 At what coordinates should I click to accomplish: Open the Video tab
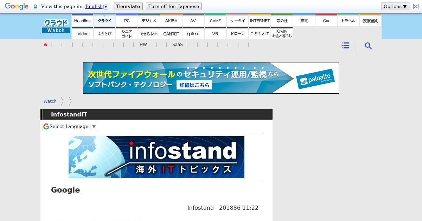tap(82, 33)
